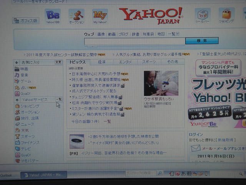The height and width of the screenshot is (185, 246).
Task: Click the mail envelope icon
Action: 196,148
